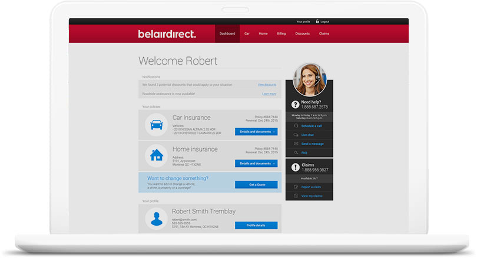The image size is (477, 258).
Task: Click the View discounts link
Action: [x=267, y=85]
